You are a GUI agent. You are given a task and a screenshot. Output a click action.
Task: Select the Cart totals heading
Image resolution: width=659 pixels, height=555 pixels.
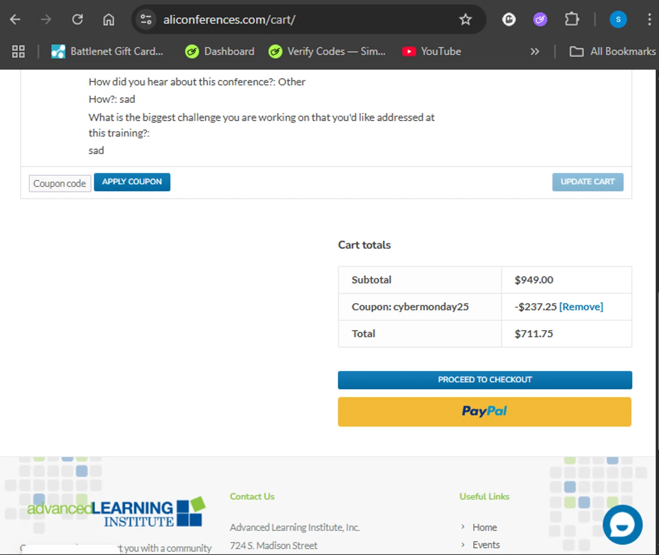click(x=364, y=245)
